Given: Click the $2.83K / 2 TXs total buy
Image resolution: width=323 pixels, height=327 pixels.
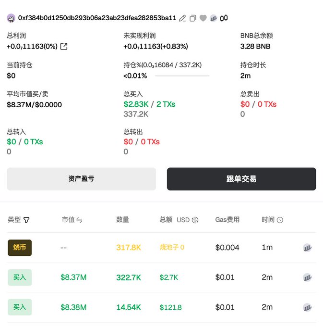Looking at the screenshot, I should pyautogui.click(x=149, y=104).
